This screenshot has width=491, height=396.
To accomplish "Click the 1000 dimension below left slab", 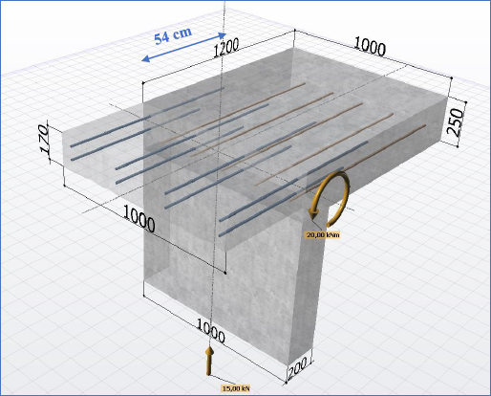I will coord(139,218).
